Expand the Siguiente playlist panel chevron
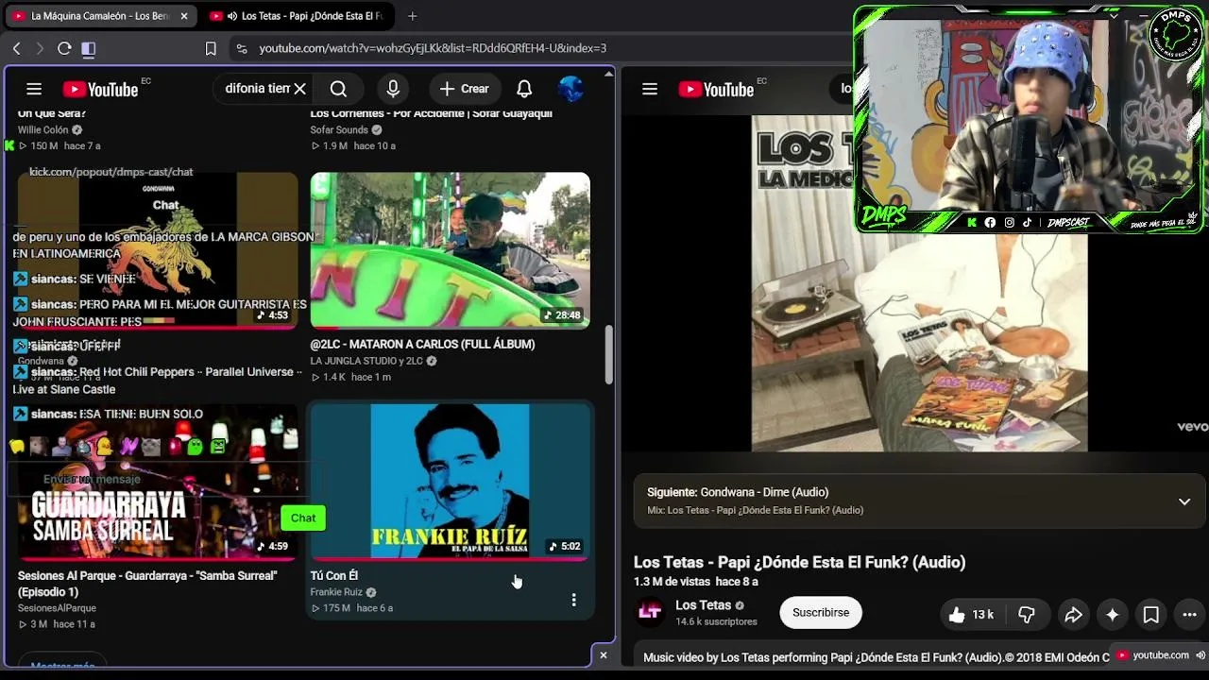Screen dimensions: 1209x680 1184,501
